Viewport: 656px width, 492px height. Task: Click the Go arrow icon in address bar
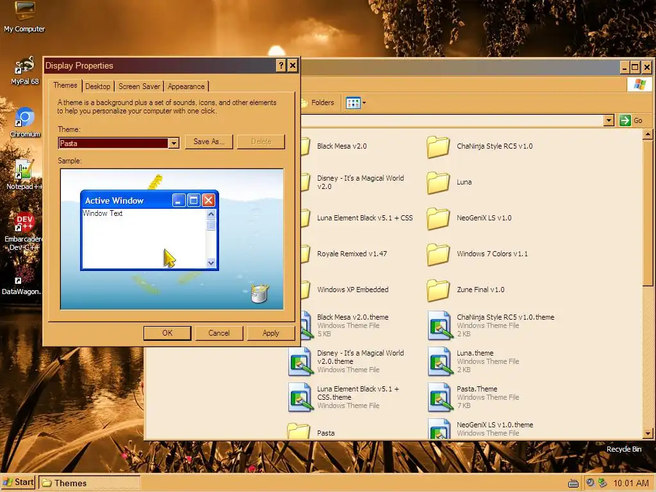(x=625, y=120)
